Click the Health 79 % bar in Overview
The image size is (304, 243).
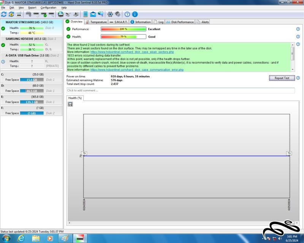[123, 36]
